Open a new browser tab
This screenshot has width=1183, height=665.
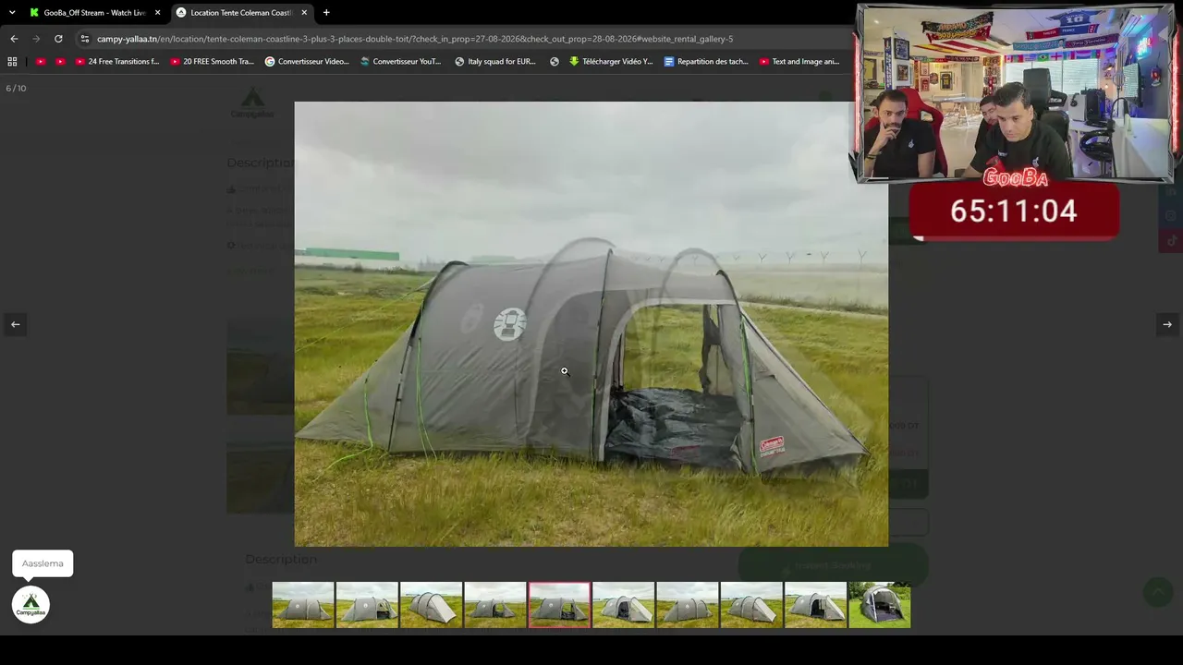click(x=326, y=12)
